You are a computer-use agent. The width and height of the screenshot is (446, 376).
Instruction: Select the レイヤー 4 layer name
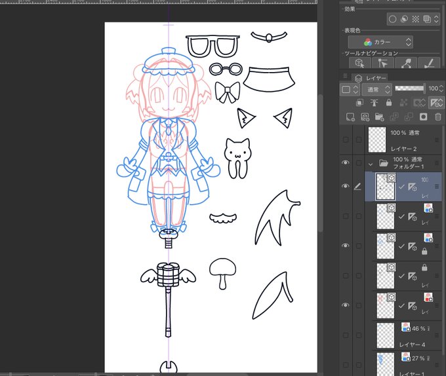pyautogui.click(x=412, y=345)
